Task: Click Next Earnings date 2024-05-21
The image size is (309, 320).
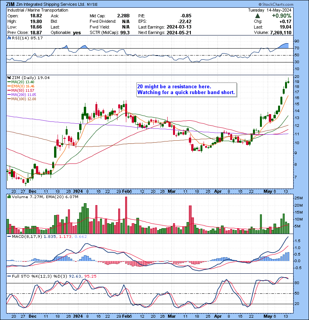Action: click(179, 32)
